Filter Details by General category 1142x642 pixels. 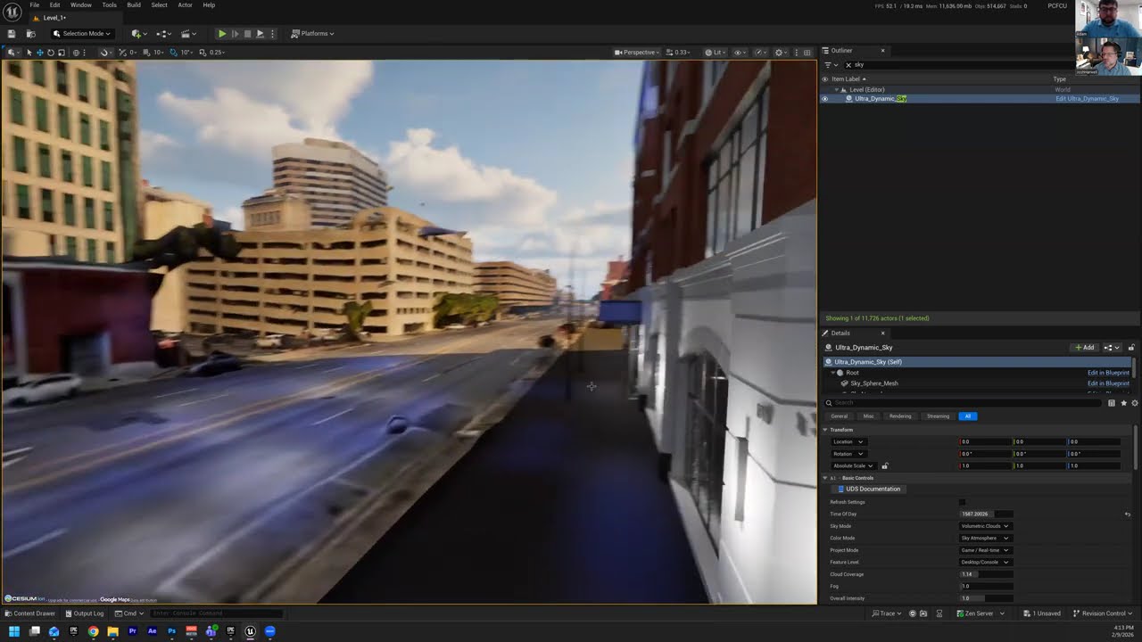click(x=840, y=416)
